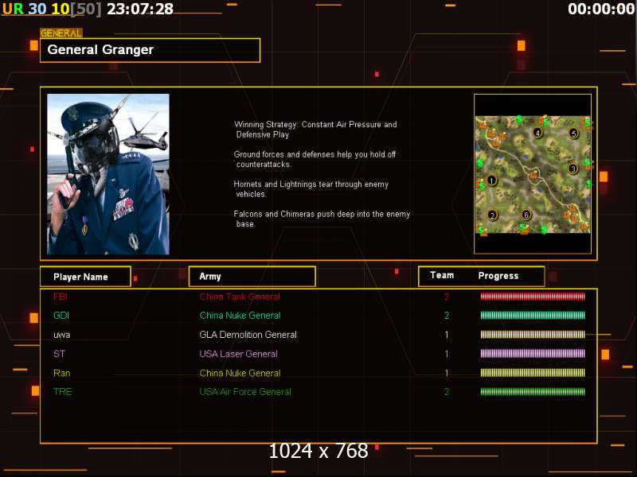Click ST's team number 1
Image resolution: width=637 pixels, height=477 pixels.
(447, 354)
